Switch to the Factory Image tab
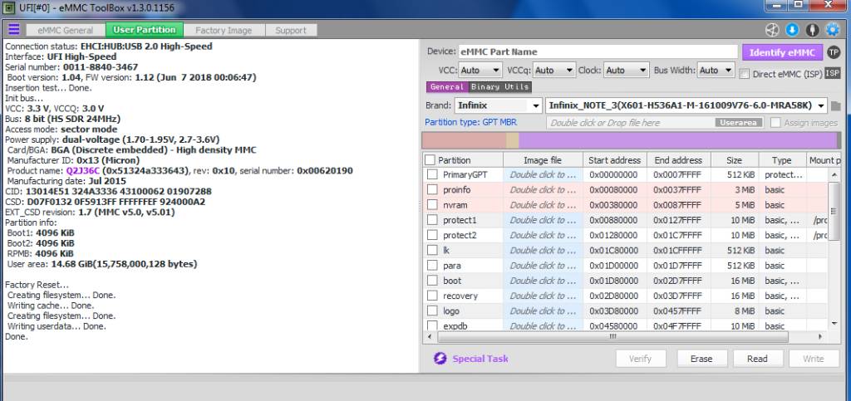 224,31
